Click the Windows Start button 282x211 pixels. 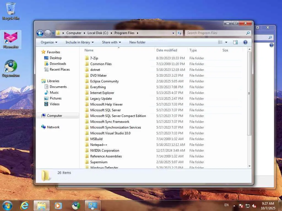(x=7, y=206)
